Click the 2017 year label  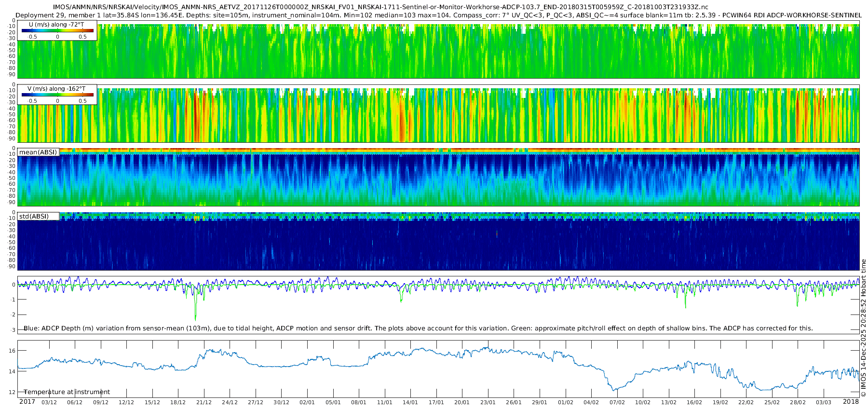coord(27,402)
